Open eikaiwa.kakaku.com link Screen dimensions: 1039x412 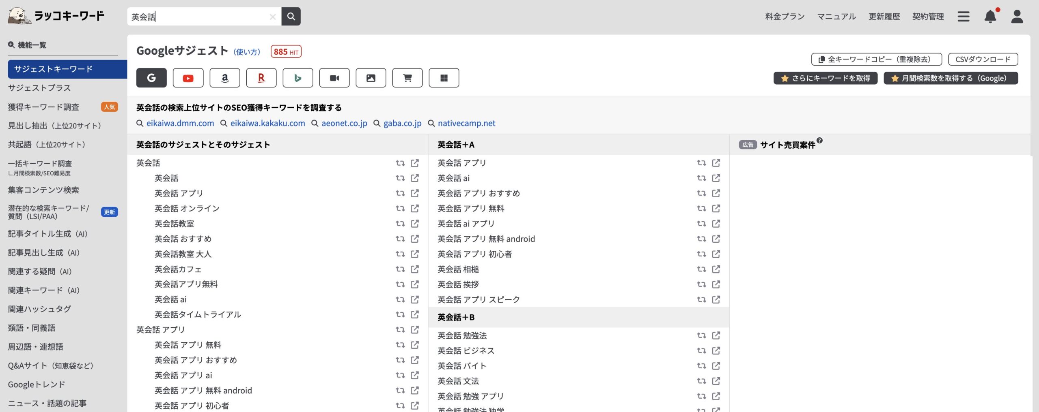click(x=268, y=123)
